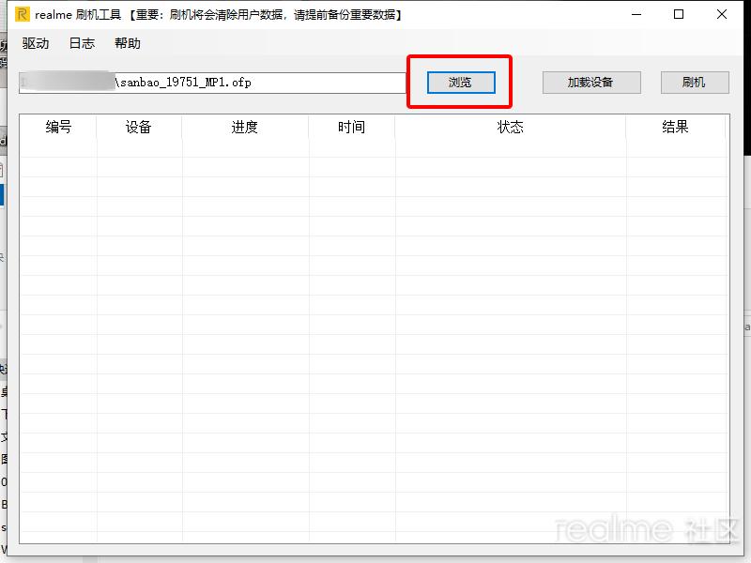
Task: Minimize the realme flashing tool window
Action: coord(636,14)
